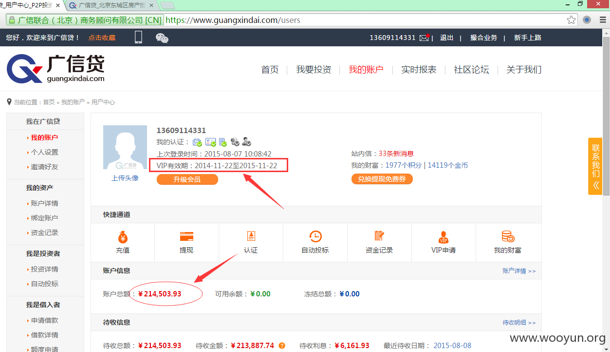
Task: Open 社区论坛 navigation item
Action: coord(471,70)
